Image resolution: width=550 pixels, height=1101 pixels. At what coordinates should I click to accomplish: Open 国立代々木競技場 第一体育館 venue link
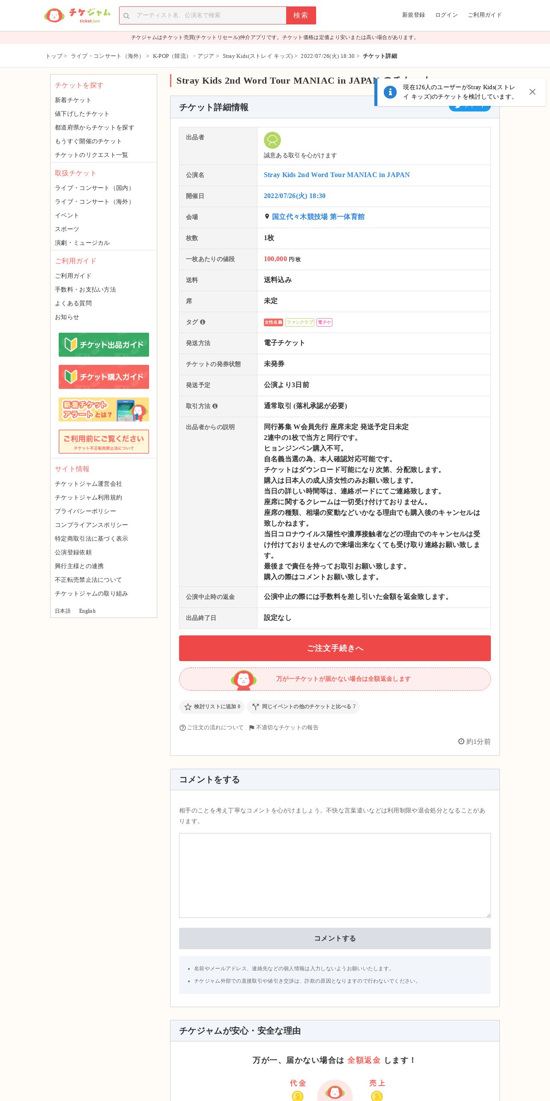click(318, 217)
